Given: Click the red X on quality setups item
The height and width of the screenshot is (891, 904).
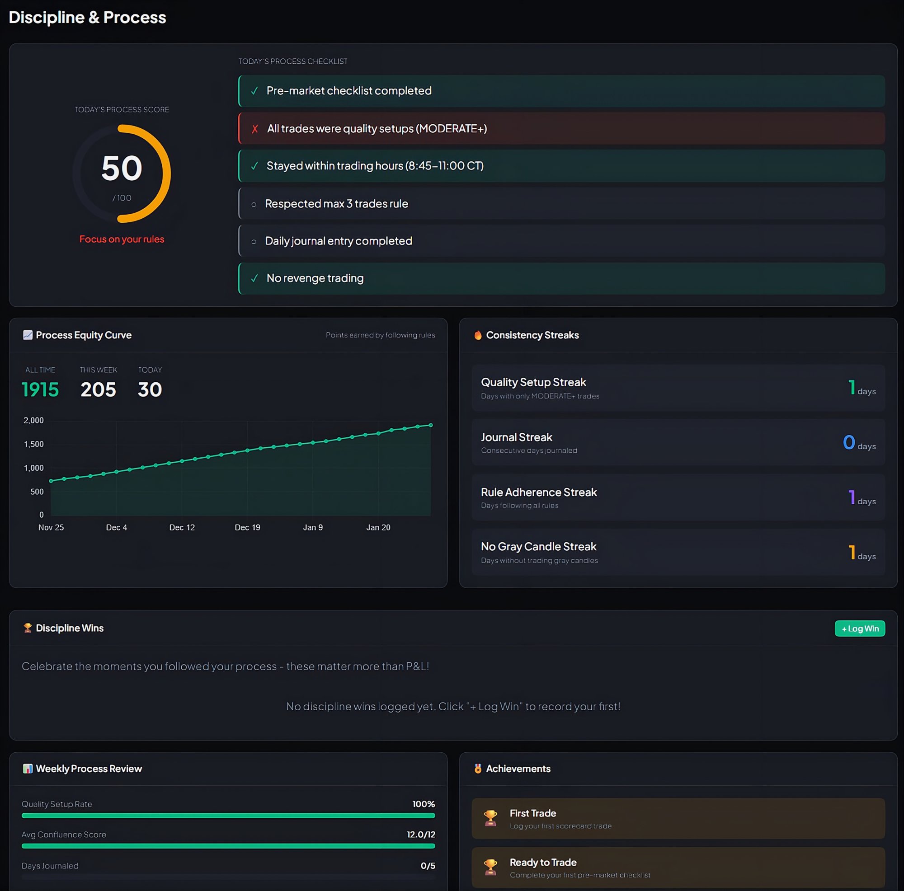Looking at the screenshot, I should [254, 129].
